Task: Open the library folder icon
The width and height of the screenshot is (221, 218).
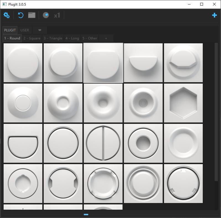Action: (x=32, y=15)
